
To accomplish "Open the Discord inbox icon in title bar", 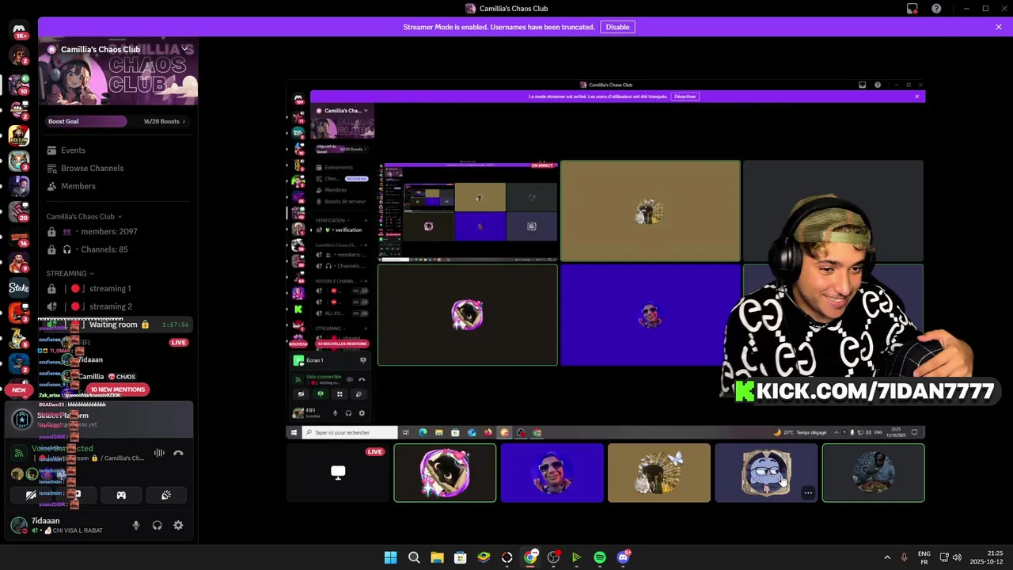I will [x=912, y=9].
